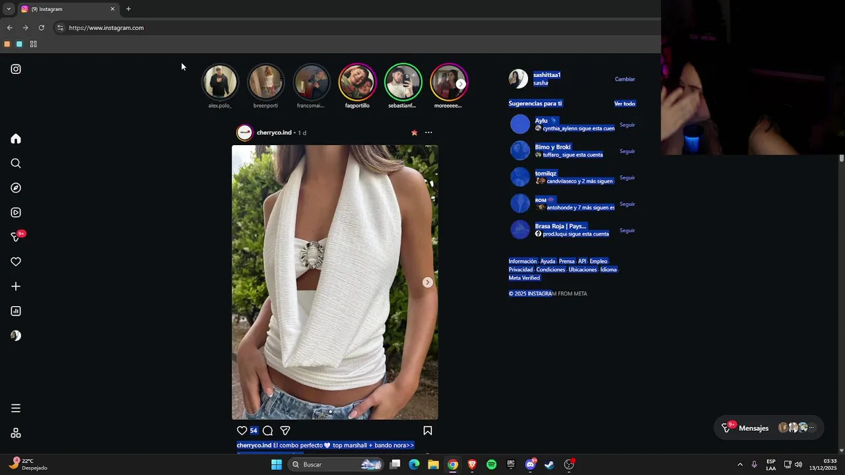Open the Idioma language footer option
The width and height of the screenshot is (845, 475).
pos(608,270)
